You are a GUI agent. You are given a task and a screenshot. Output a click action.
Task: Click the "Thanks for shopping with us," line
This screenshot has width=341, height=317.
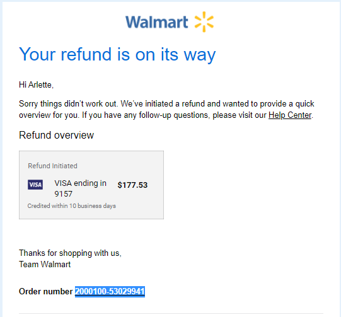[x=70, y=253]
